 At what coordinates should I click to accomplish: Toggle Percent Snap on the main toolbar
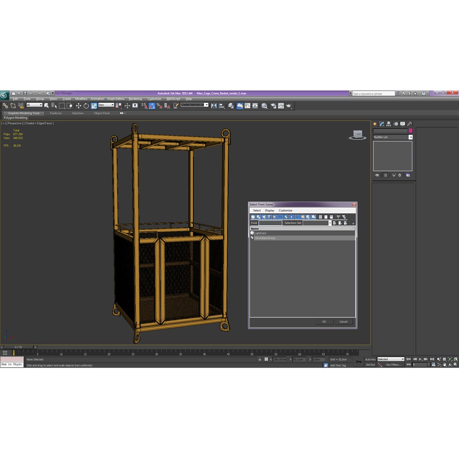159,106
